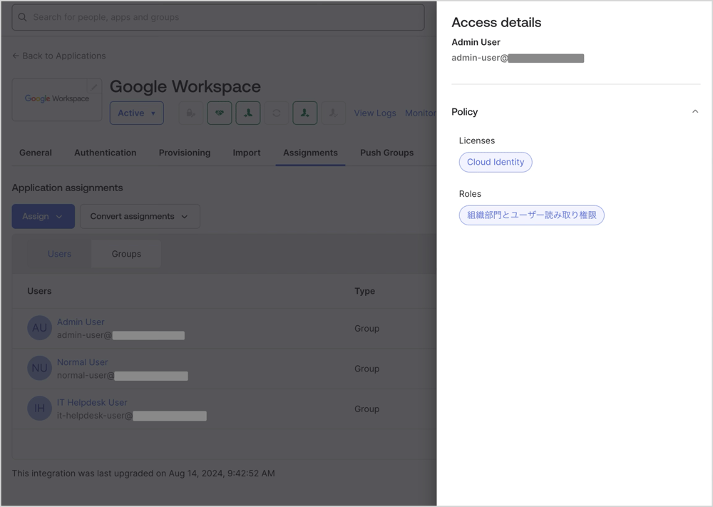Viewport: 713px width, 507px height.
Task: Switch to the Authentication tab
Action: (105, 153)
